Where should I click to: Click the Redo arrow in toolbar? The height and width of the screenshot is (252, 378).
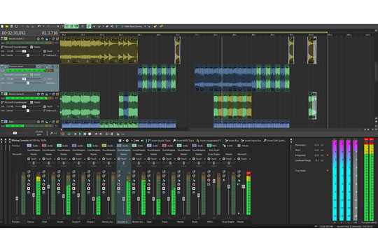(x=48, y=26)
